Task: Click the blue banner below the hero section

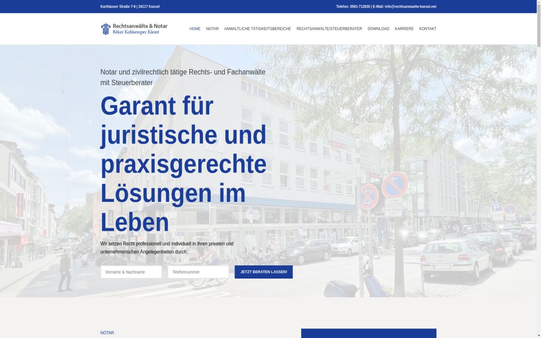Action: click(370, 334)
